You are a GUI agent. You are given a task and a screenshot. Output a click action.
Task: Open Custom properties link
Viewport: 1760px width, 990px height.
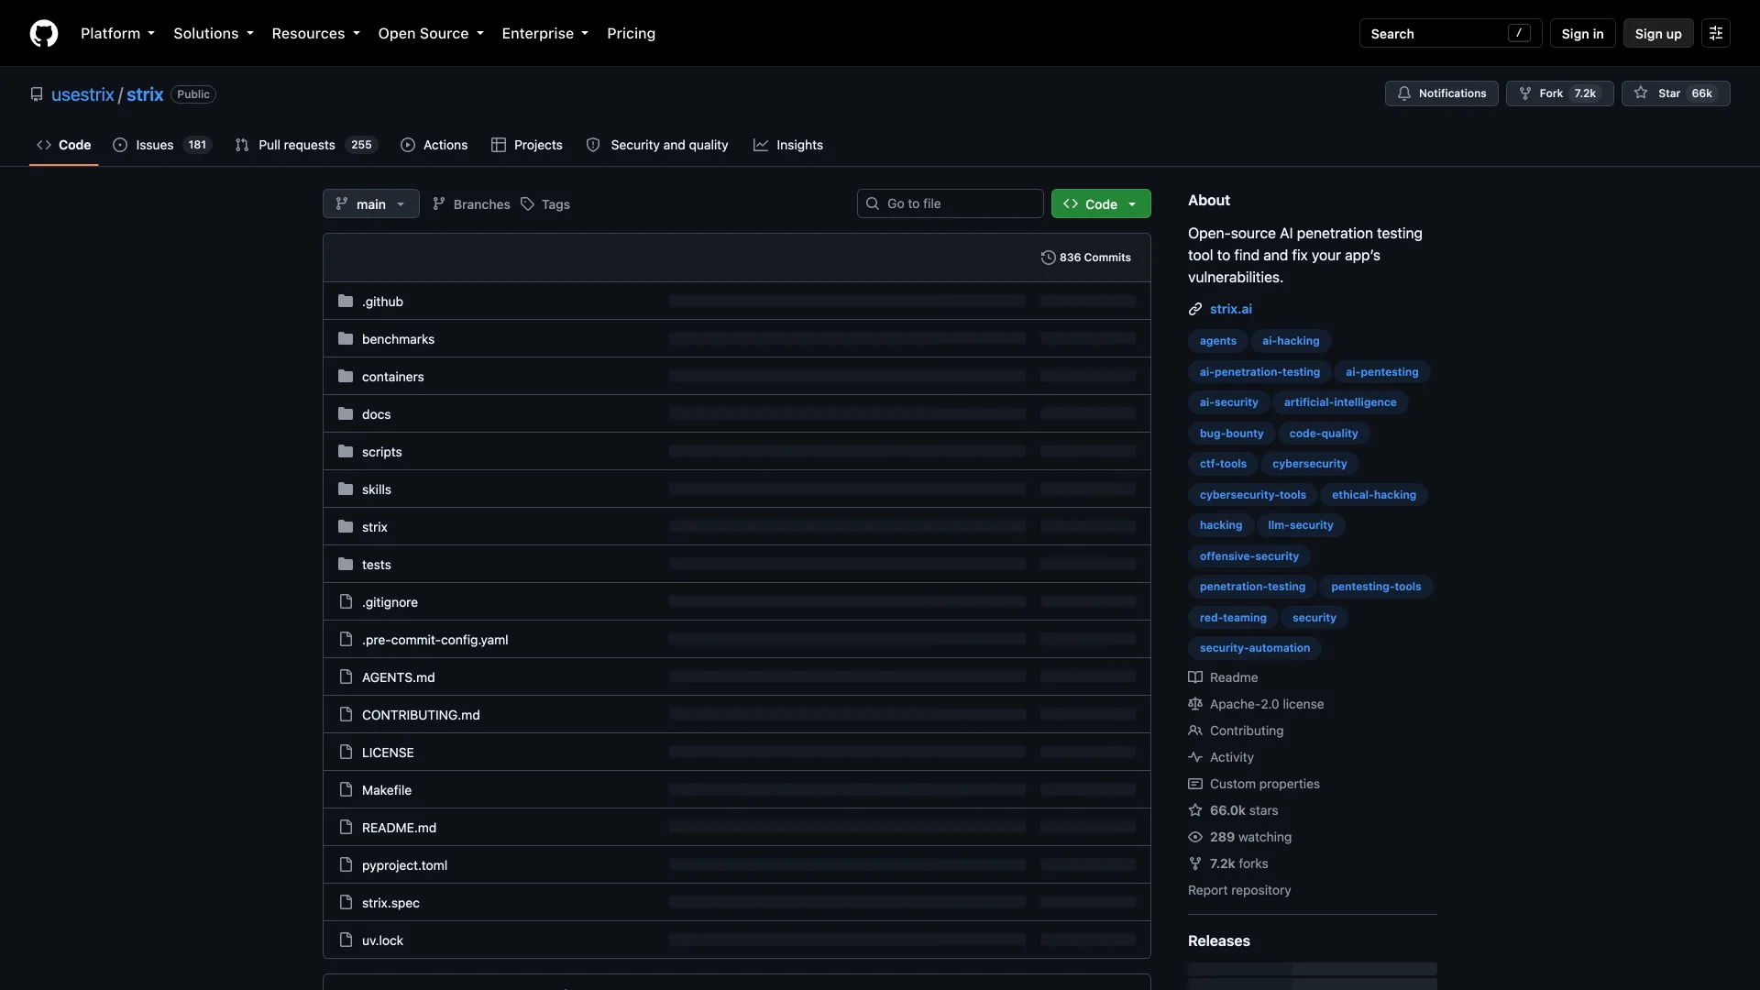coord(1254,784)
